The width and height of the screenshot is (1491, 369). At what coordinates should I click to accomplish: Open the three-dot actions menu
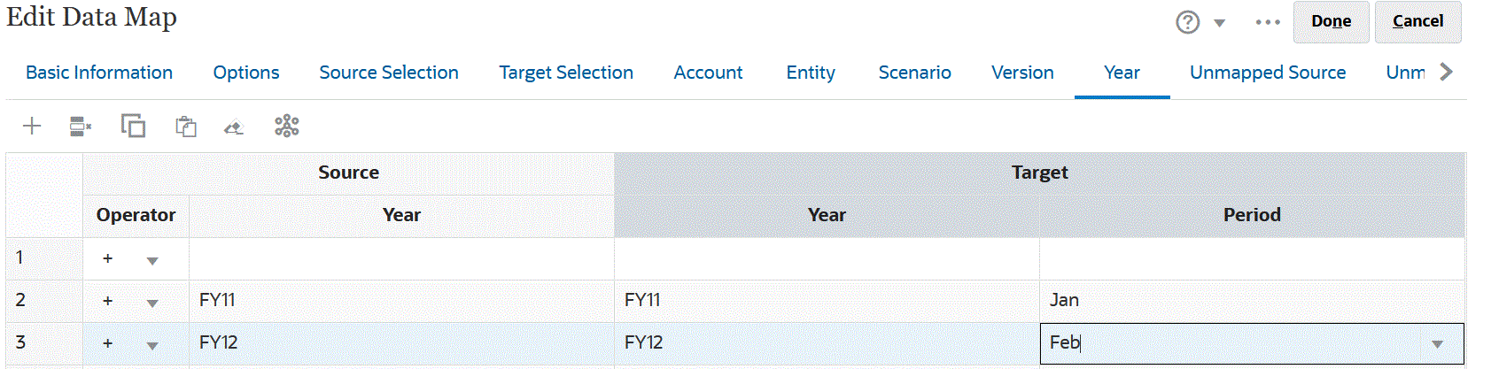click(x=1268, y=22)
